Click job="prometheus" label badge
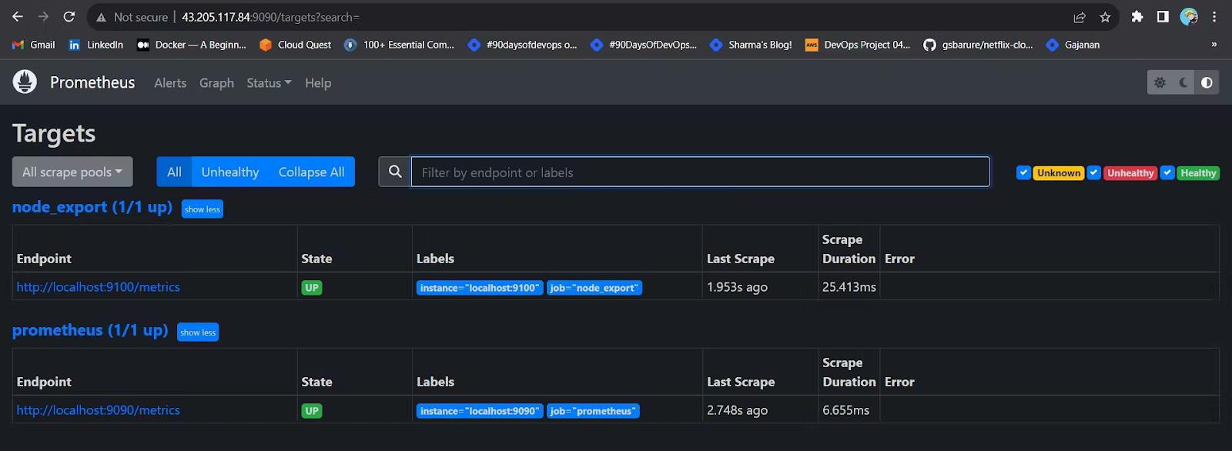The width and height of the screenshot is (1232, 451). tap(593, 411)
